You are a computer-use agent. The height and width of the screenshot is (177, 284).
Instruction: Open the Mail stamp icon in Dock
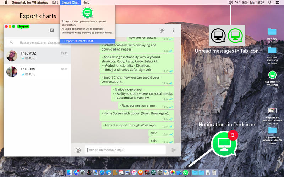95,172
